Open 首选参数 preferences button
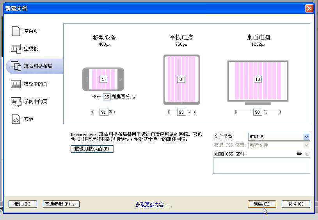Screen dimensions: 318x220 pos(61,204)
